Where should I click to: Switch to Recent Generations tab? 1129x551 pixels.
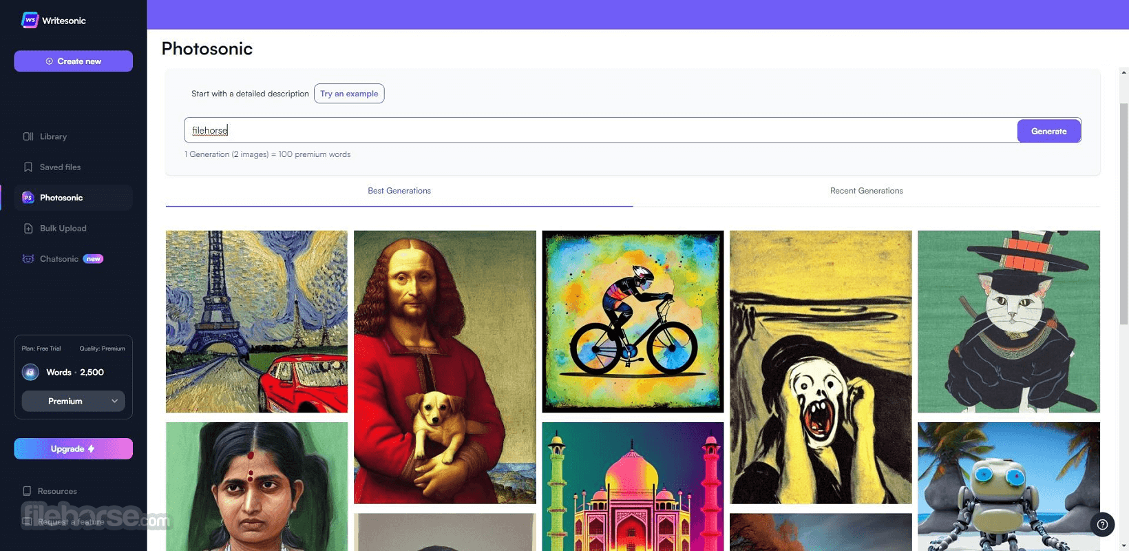(866, 191)
